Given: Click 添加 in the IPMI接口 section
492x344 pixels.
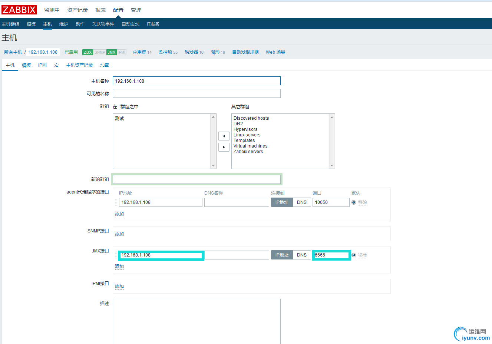Looking at the screenshot, I should pyautogui.click(x=119, y=287).
